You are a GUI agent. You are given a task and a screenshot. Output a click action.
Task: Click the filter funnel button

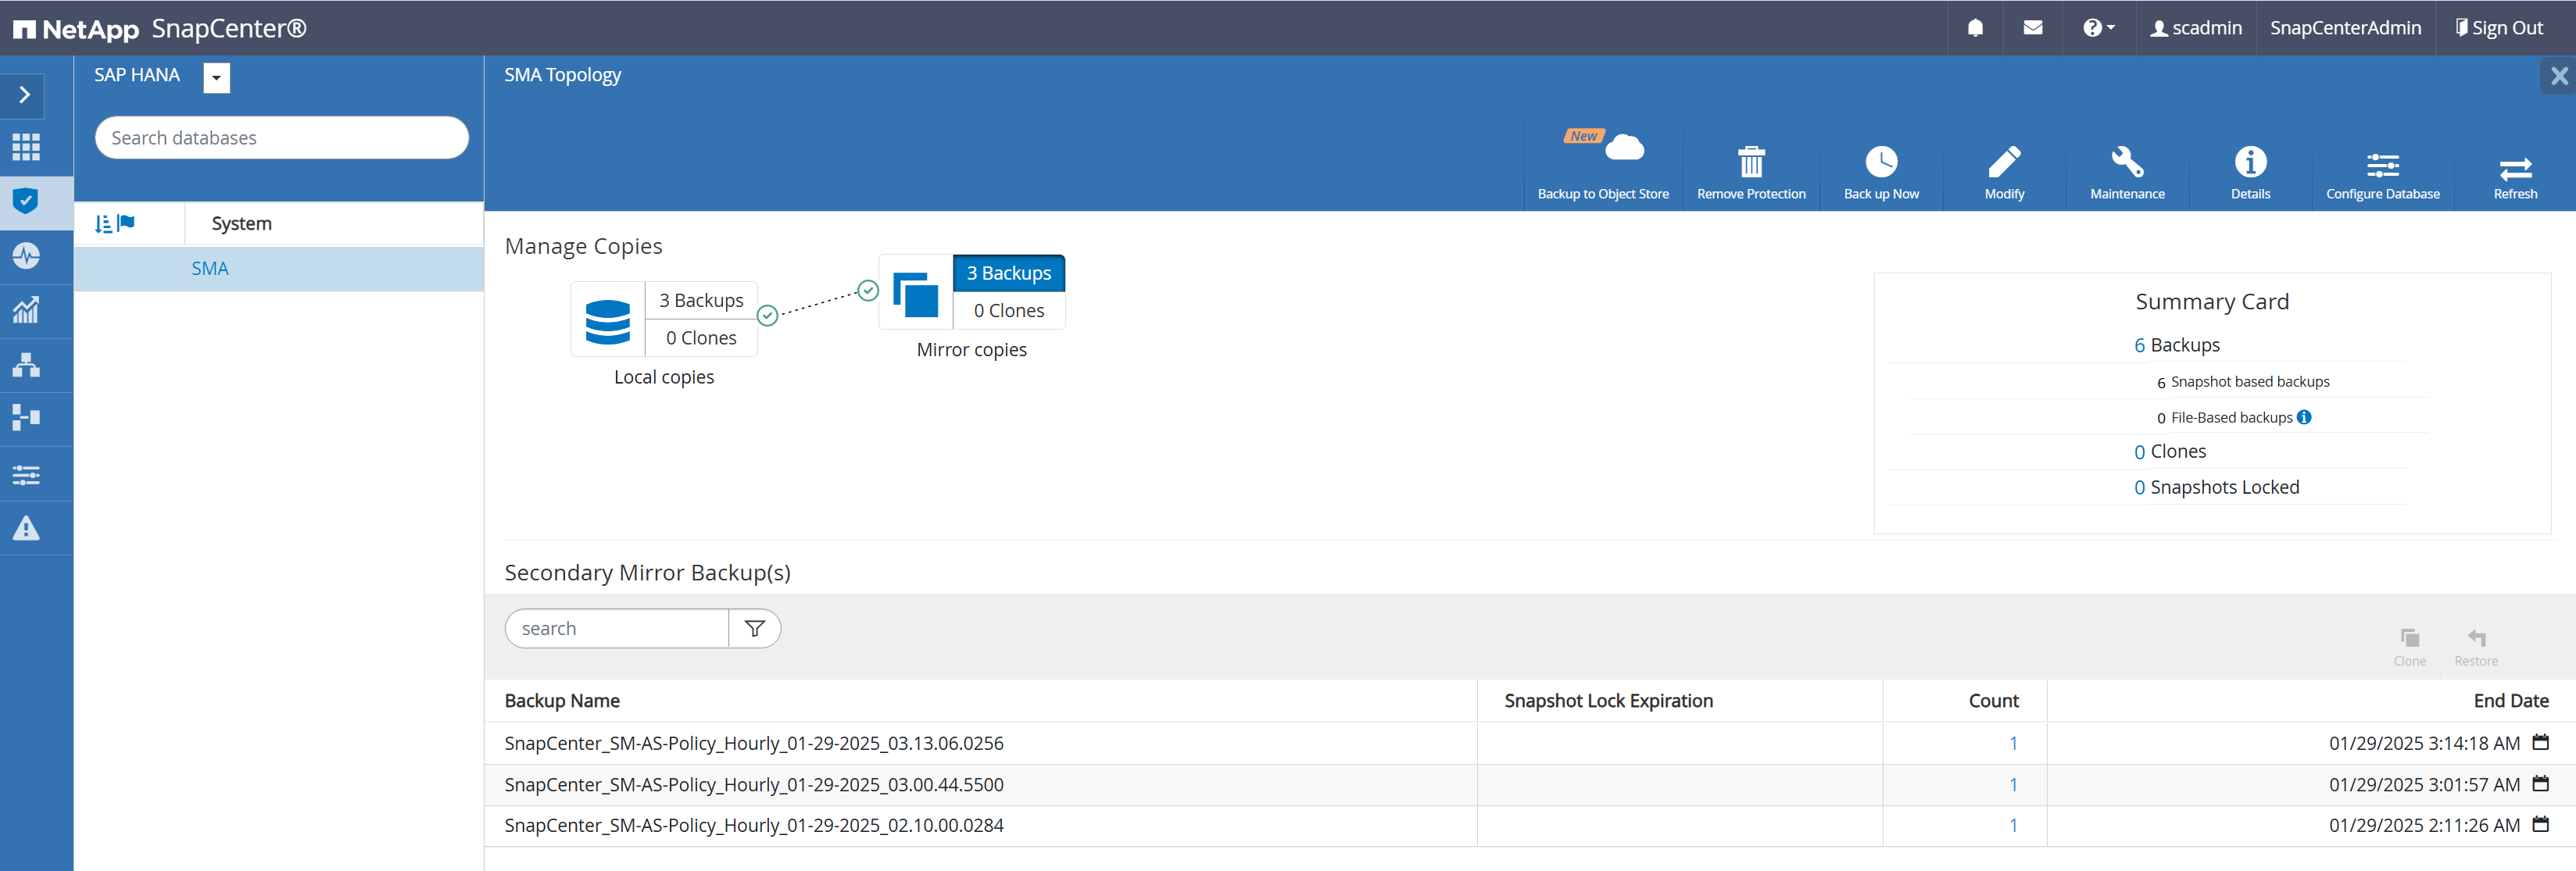coord(754,628)
